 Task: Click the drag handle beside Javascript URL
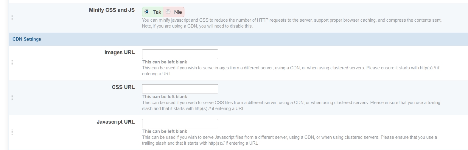click(x=12, y=132)
